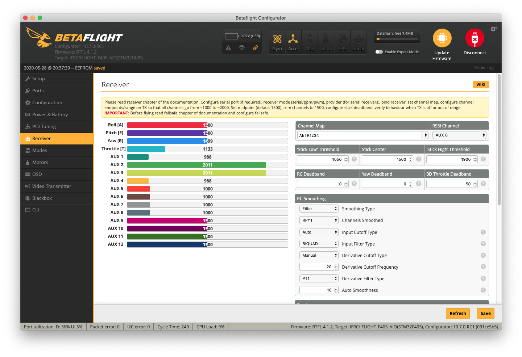The image size is (522, 357).
Task: Open the Channels Smoothed RPYT dropdown
Action: point(319,220)
